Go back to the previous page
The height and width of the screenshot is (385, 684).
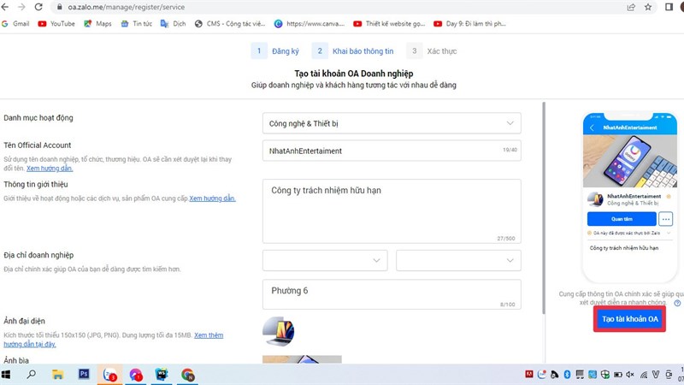(5, 7)
